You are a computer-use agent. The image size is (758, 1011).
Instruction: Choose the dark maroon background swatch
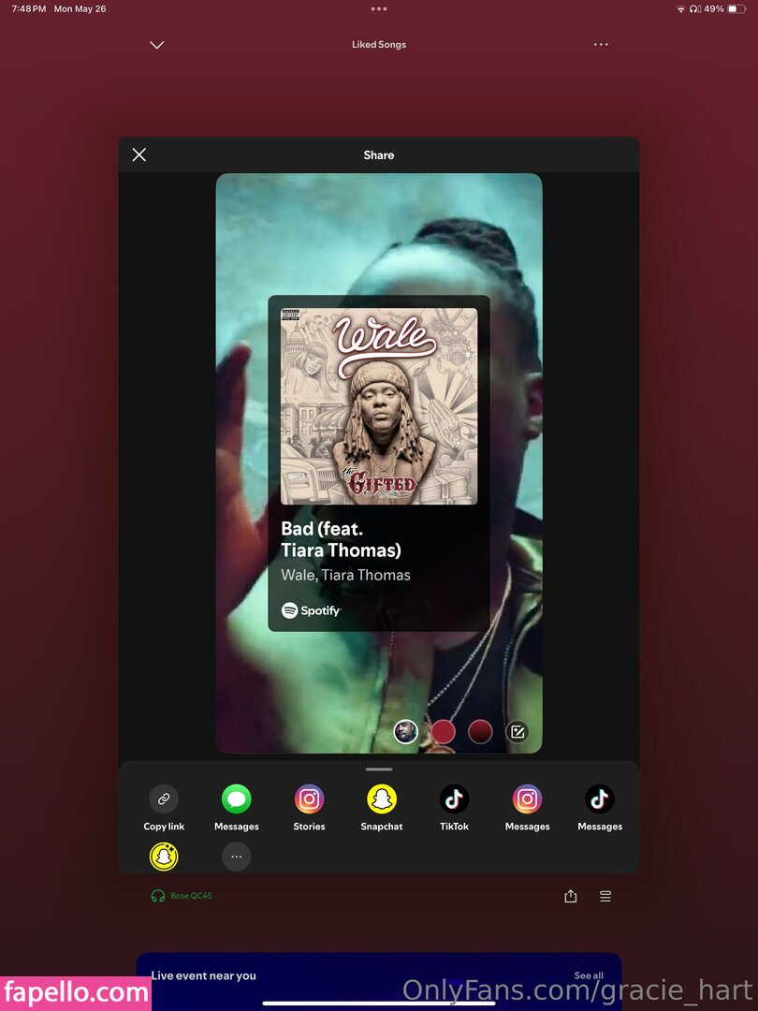tap(480, 732)
